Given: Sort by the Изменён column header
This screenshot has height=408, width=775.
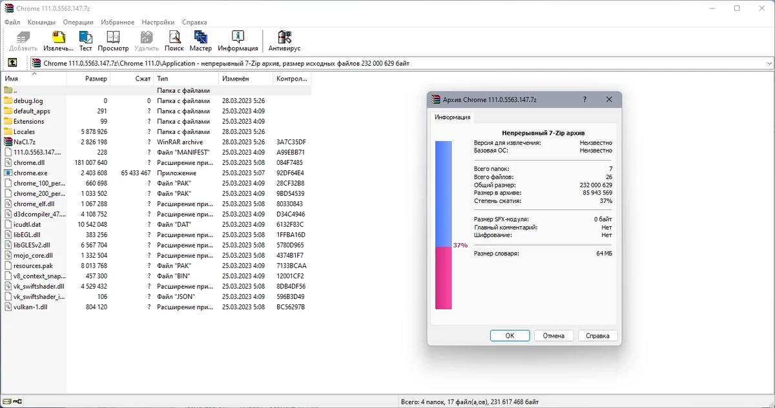Looking at the screenshot, I should [245, 79].
